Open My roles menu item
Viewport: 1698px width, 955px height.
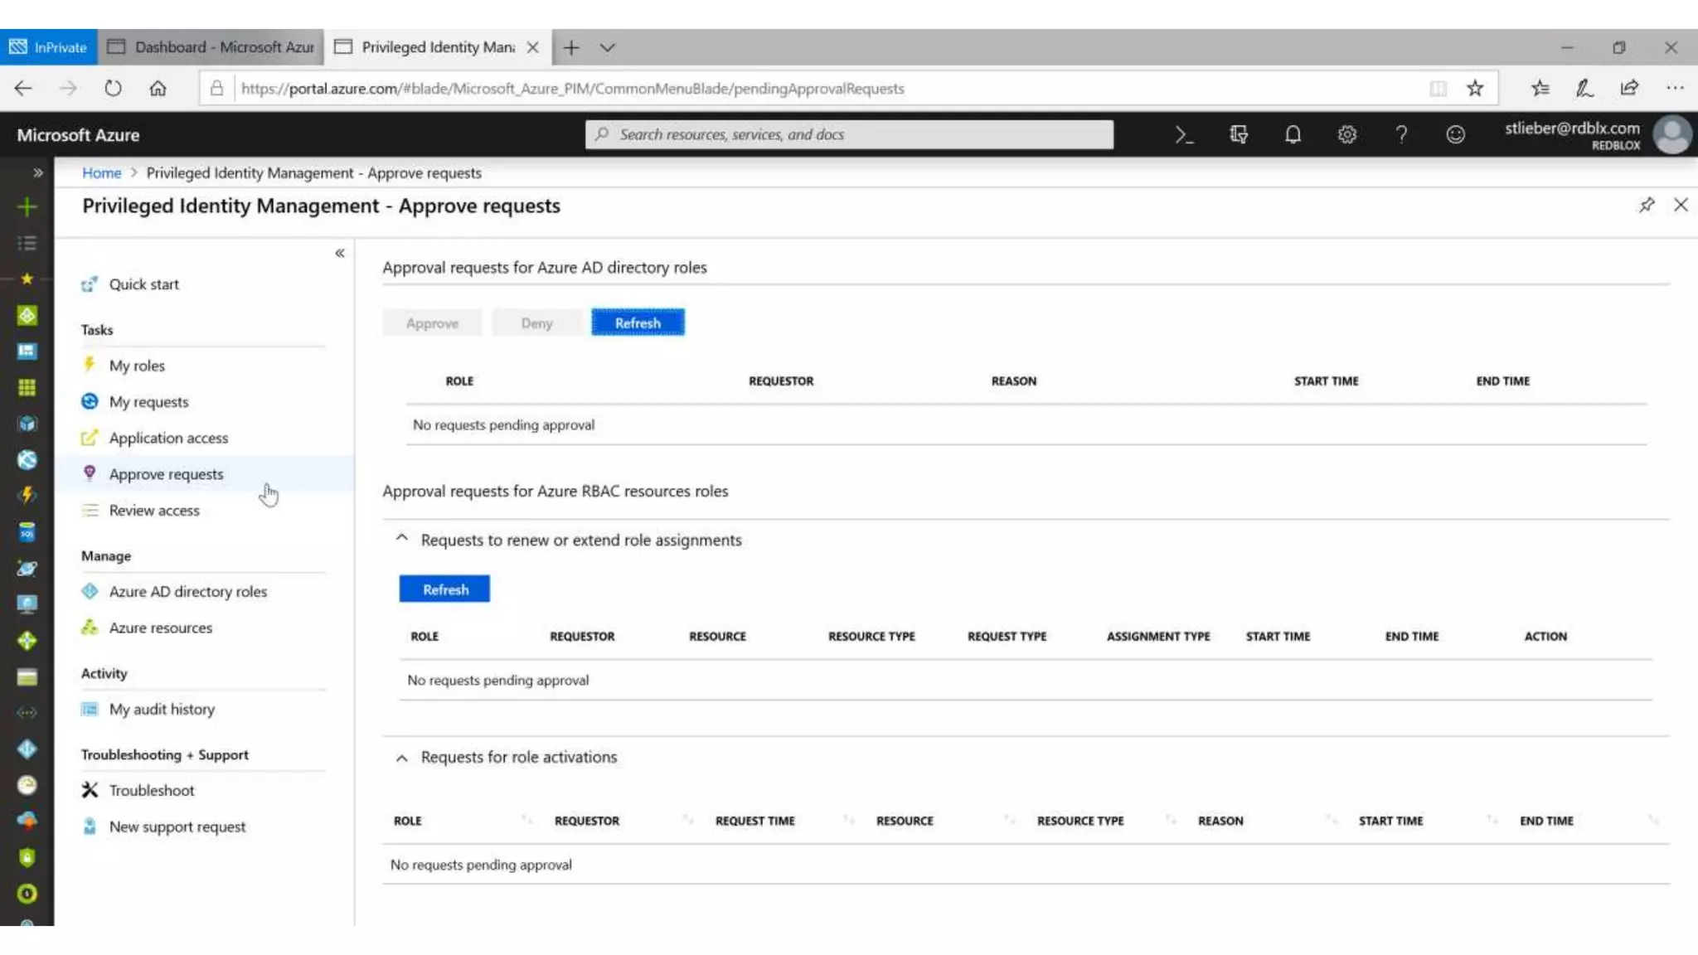click(x=137, y=366)
